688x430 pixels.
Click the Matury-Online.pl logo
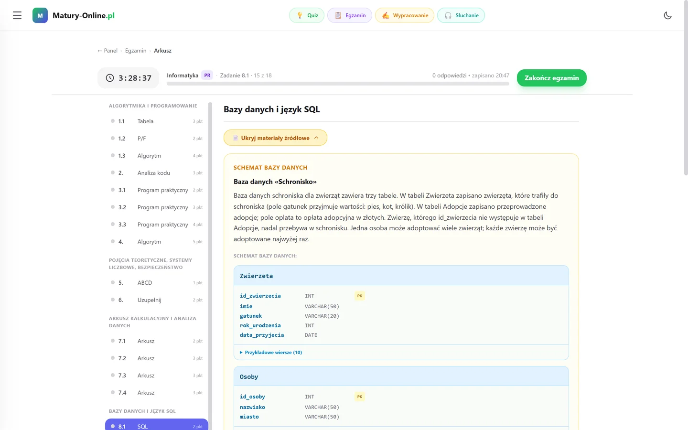point(74,15)
